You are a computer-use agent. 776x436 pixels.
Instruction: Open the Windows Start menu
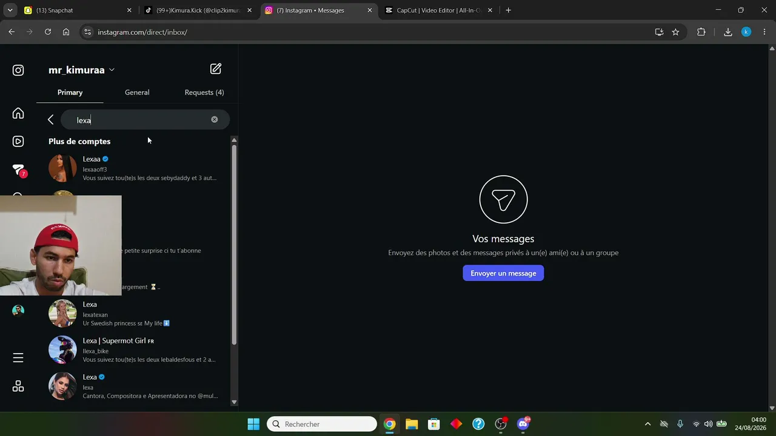253,424
